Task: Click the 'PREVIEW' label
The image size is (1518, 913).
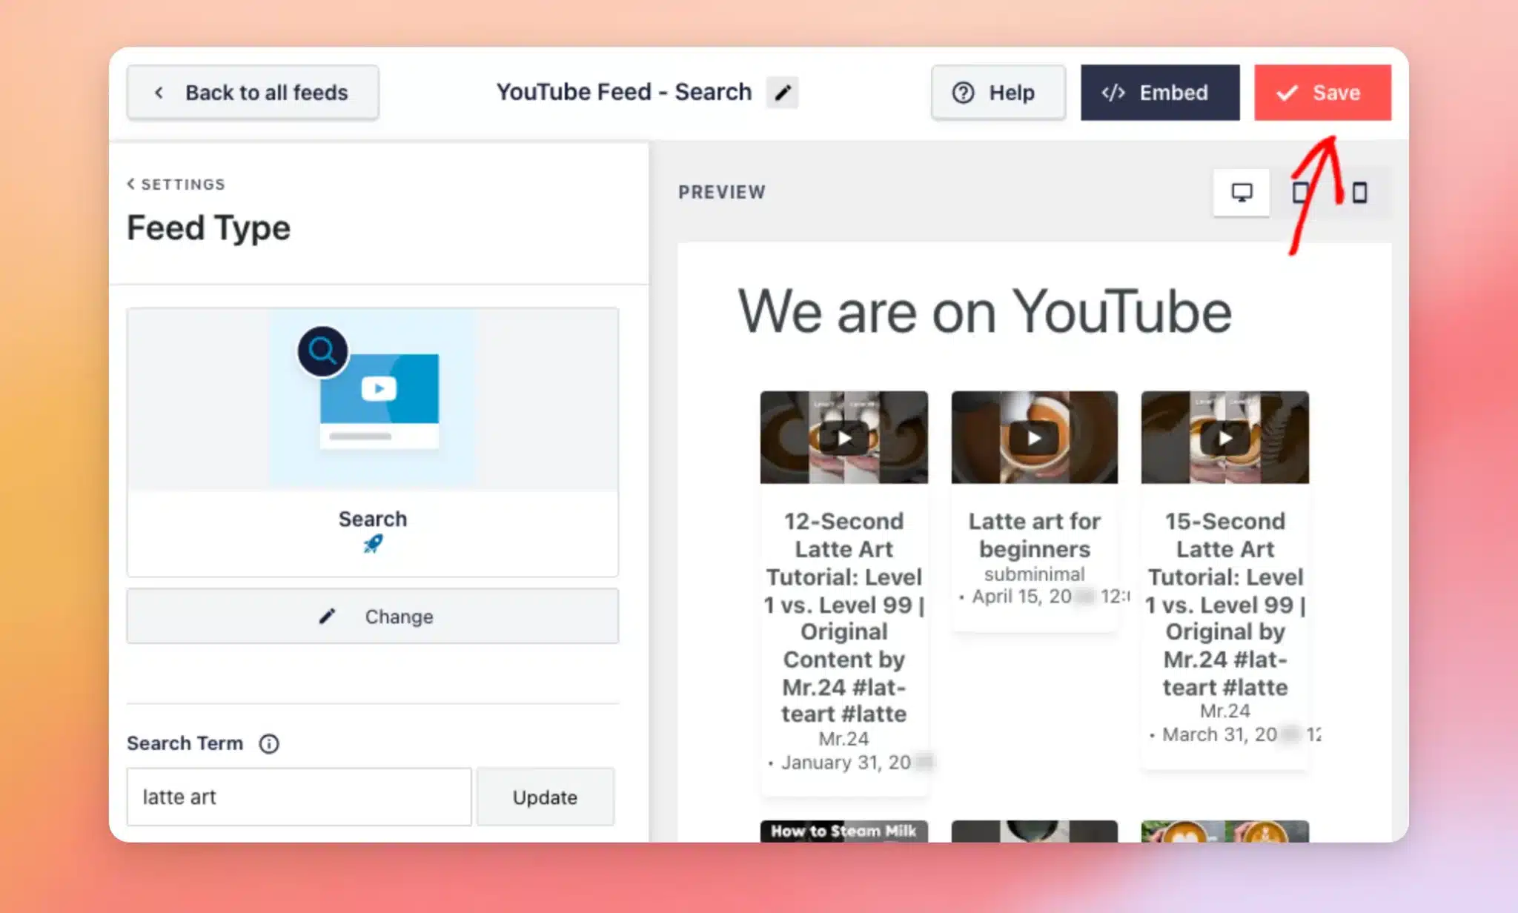Action: click(722, 192)
